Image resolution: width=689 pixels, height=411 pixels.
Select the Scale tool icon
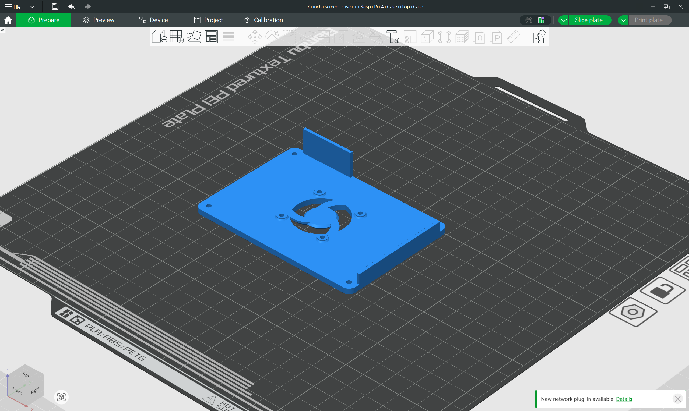pyautogui.click(x=289, y=37)
